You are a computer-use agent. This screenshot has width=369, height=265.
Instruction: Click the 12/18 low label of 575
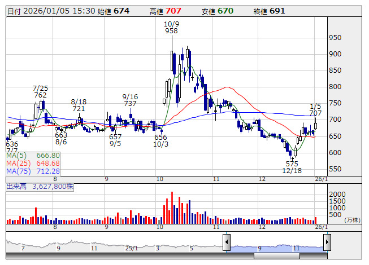[292, 167]
